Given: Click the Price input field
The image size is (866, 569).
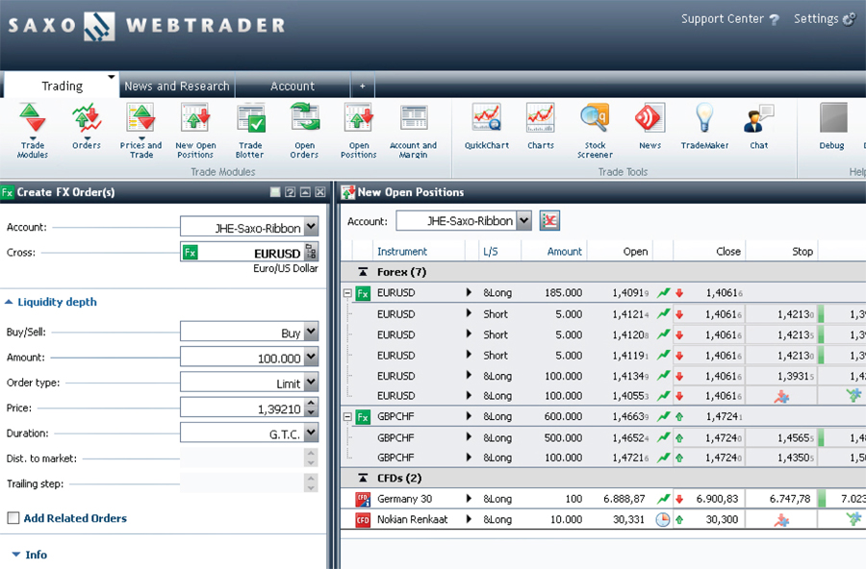Looking at the screenshot, I should 241,408.
